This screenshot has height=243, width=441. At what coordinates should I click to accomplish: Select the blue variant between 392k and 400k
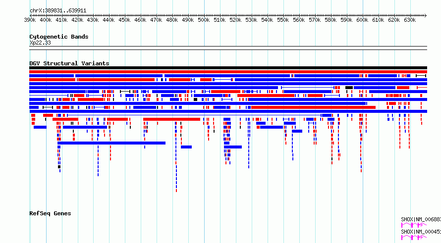(40, 127)
